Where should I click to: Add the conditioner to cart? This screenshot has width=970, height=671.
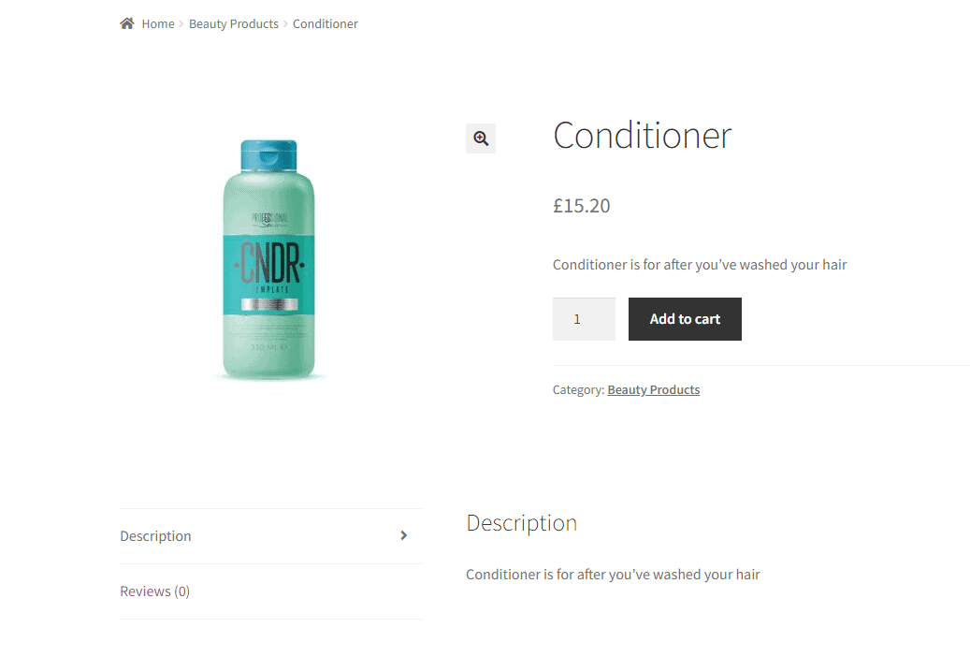point(685,319)
